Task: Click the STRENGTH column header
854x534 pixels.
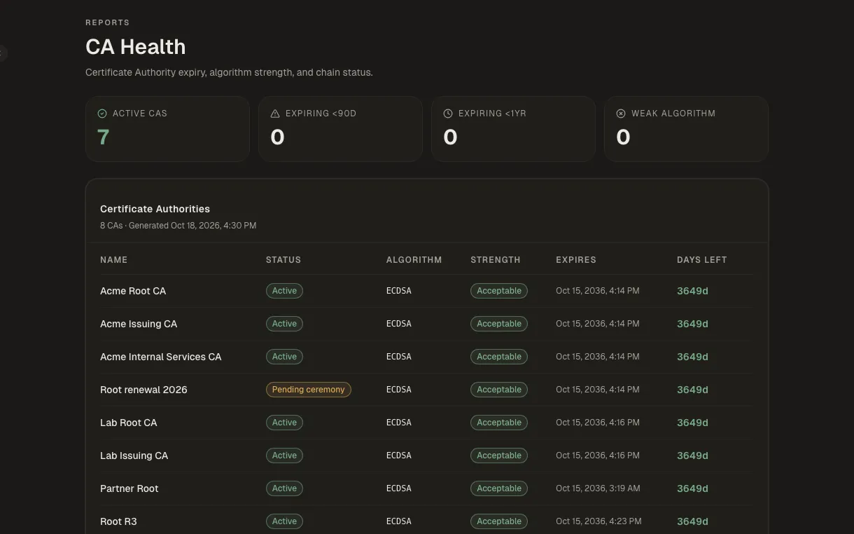Action: click(496, 260)
